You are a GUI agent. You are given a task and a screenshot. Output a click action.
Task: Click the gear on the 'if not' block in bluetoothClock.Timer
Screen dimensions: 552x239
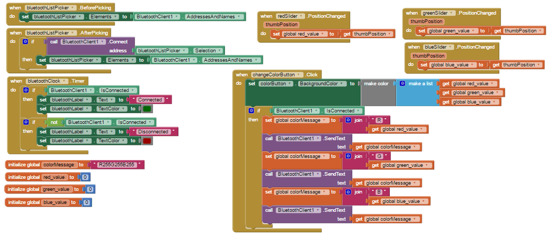pos(27,122)
